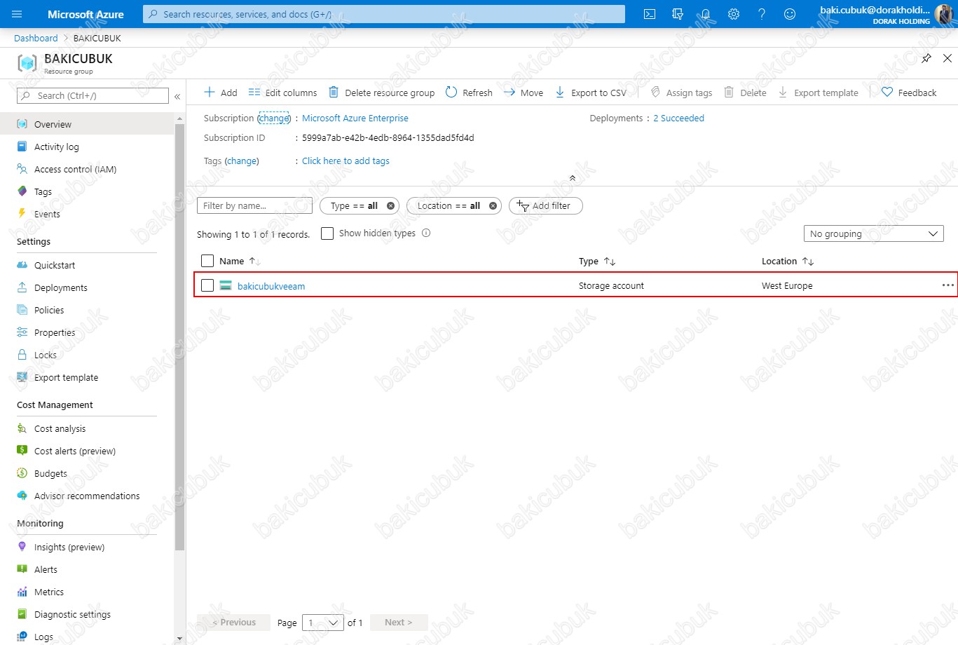Open the No grouping dropdown
The width and height of the screenshot is (958, 645).
[873, 233]
